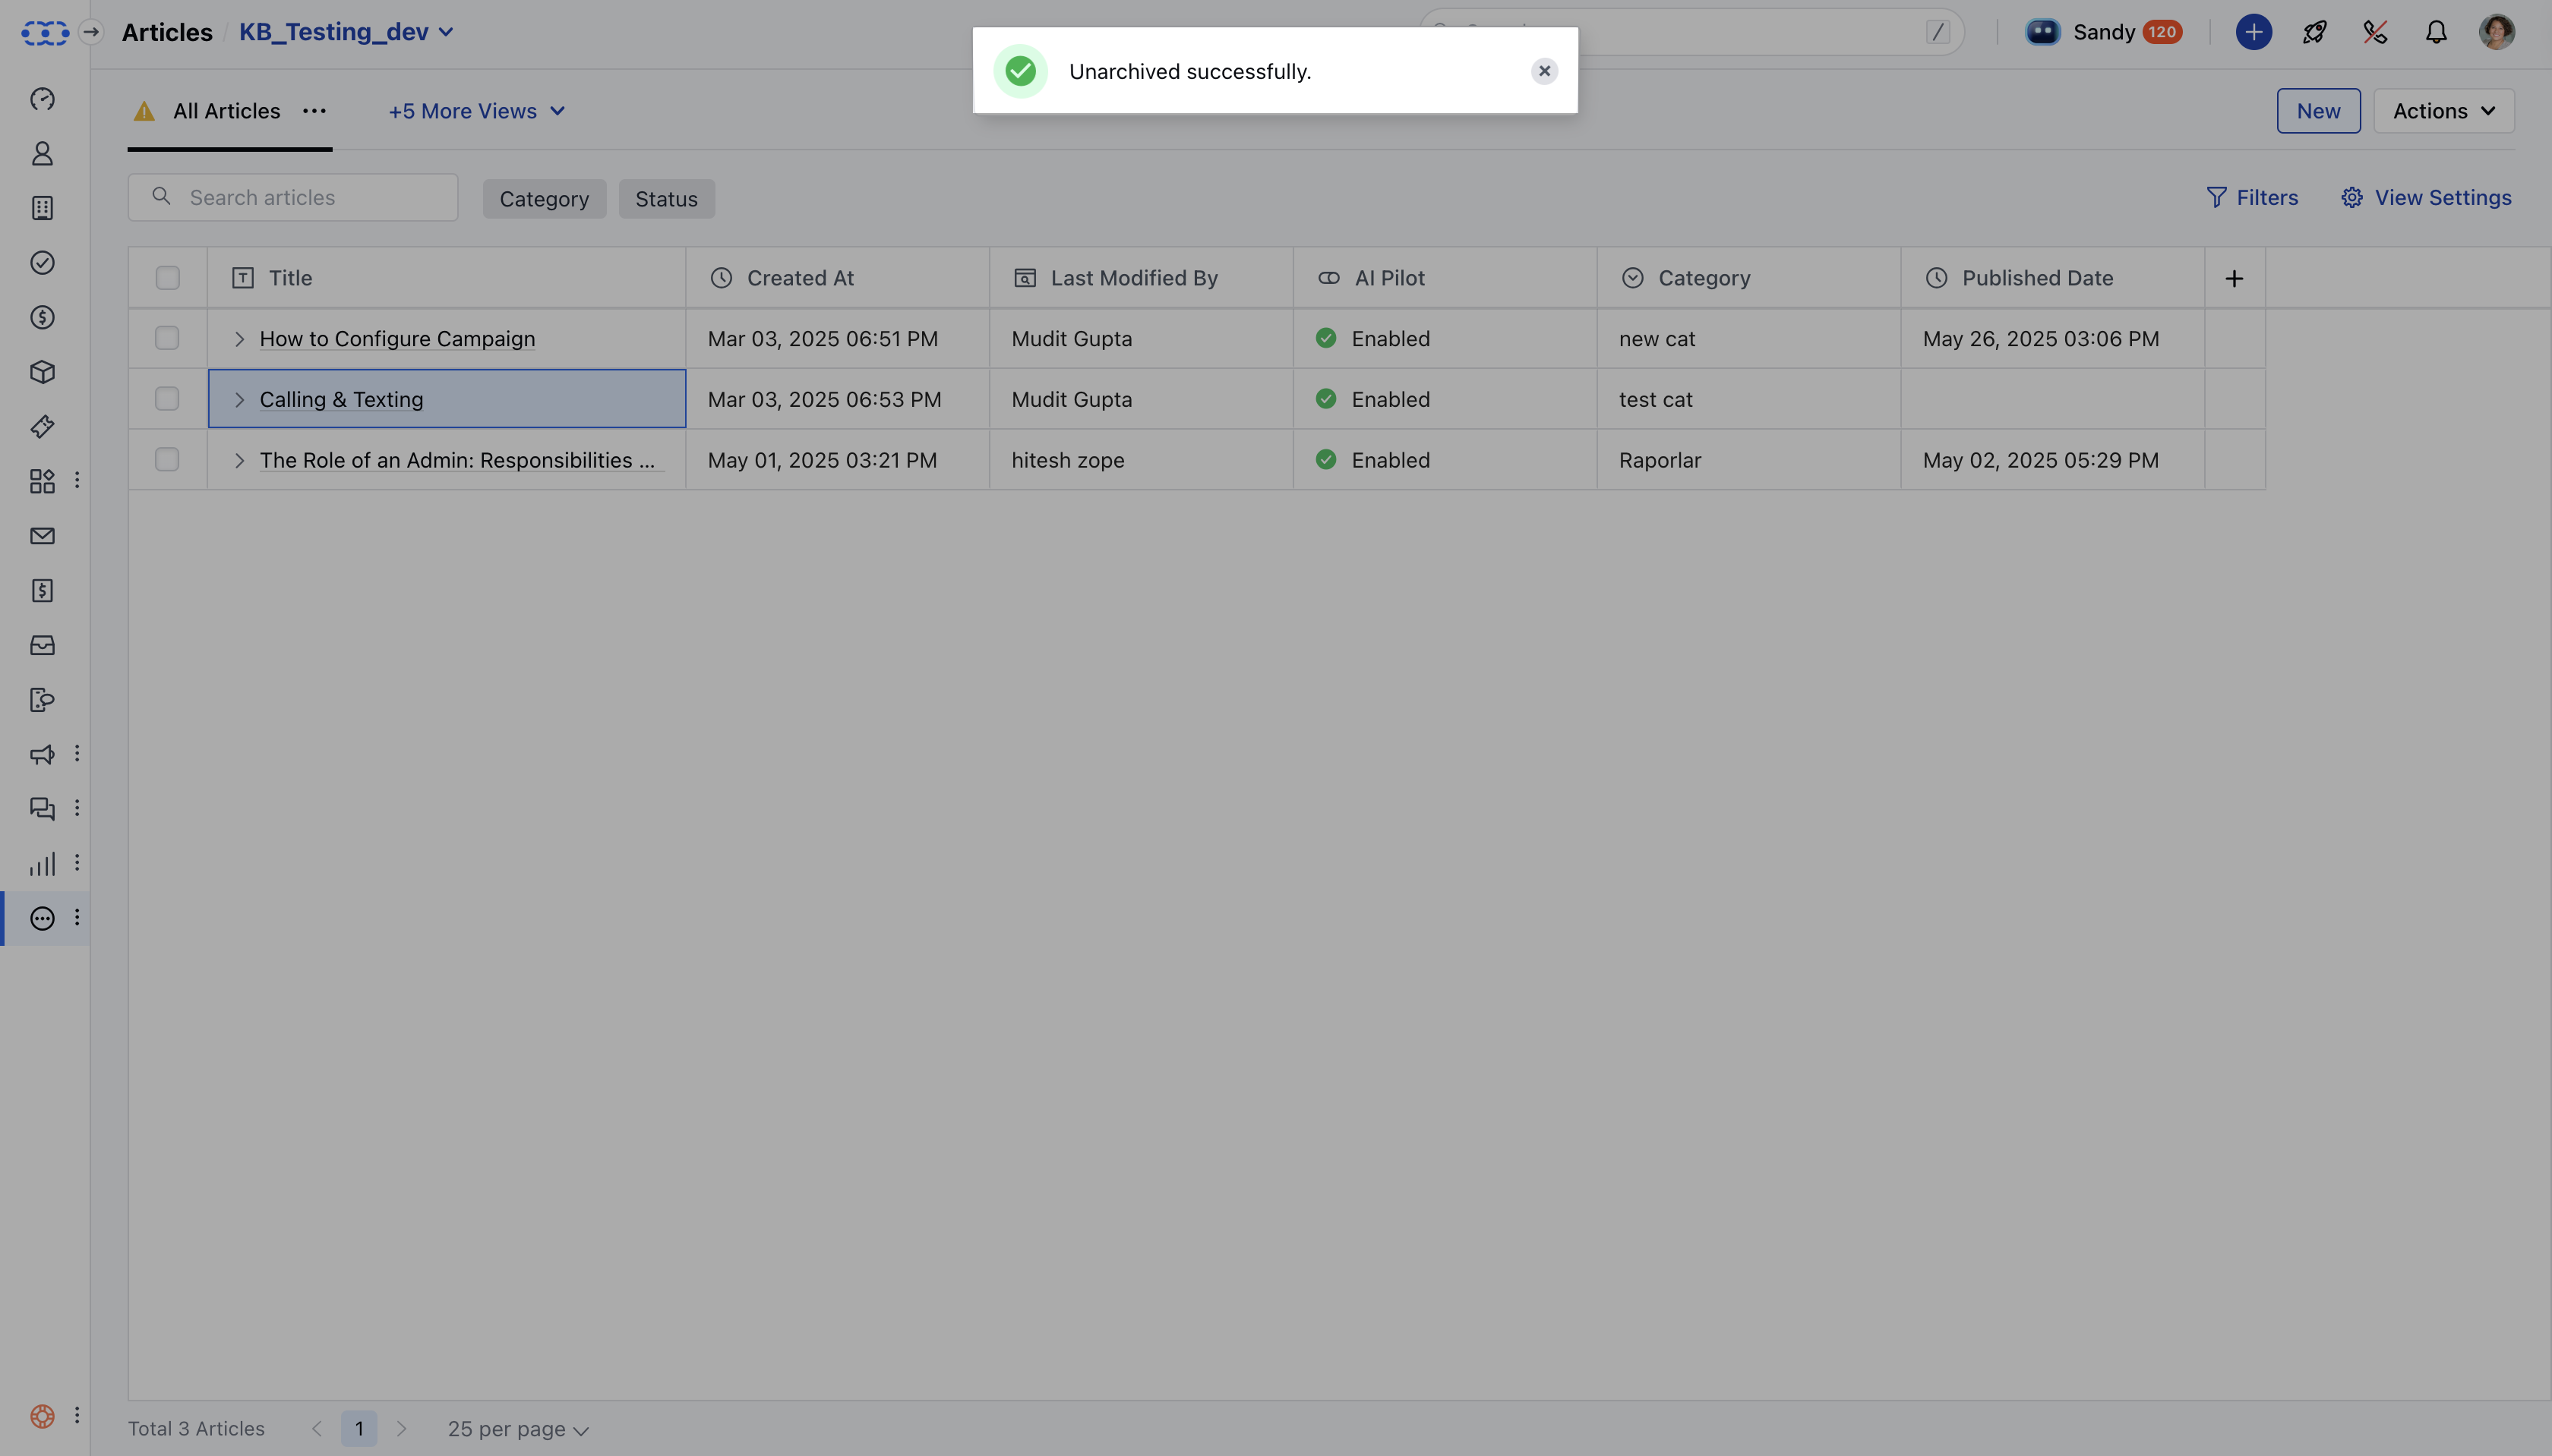Select the All Articles view tab
The height and width of the screenshot is (1456, 2552).
pos(226,111)
